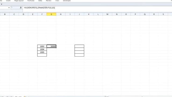Select column F header
Viewport: 172px width, 97px height.
click(42, 14)
